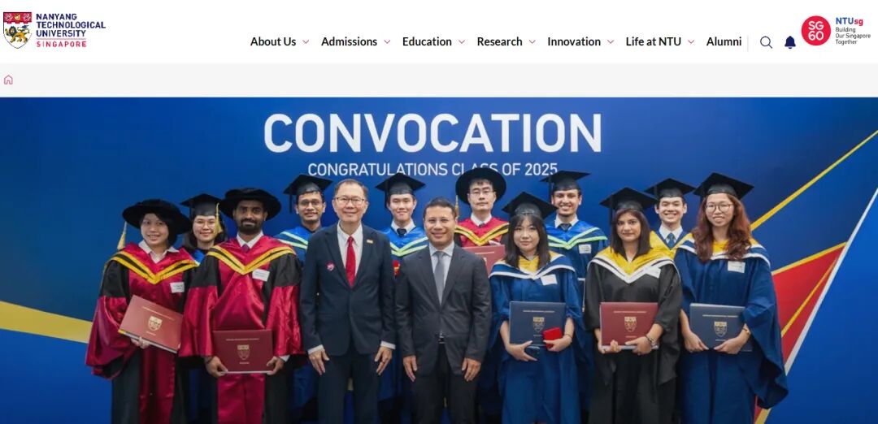Click the Nanyang Technological University Singapore wordmark
Screen dimensions: 878x424
coord(71,30)
